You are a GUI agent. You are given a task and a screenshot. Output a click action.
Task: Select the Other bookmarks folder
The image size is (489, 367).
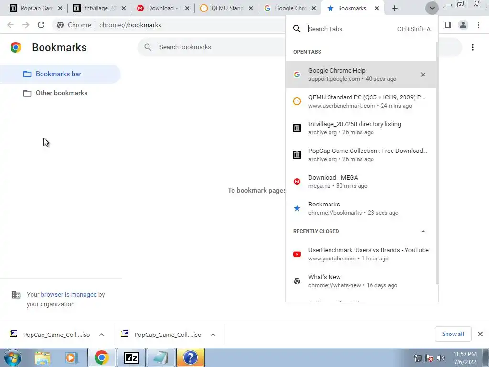pyautogui.click(x=61, y=93)
